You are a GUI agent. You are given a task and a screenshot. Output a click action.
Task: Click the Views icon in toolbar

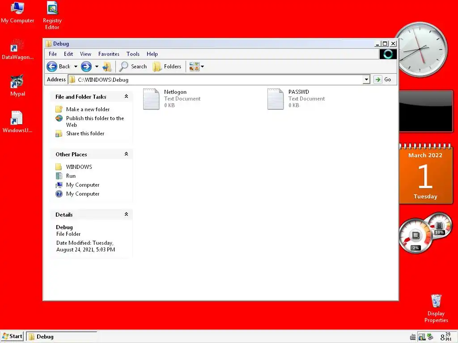(x=194, y=67)
